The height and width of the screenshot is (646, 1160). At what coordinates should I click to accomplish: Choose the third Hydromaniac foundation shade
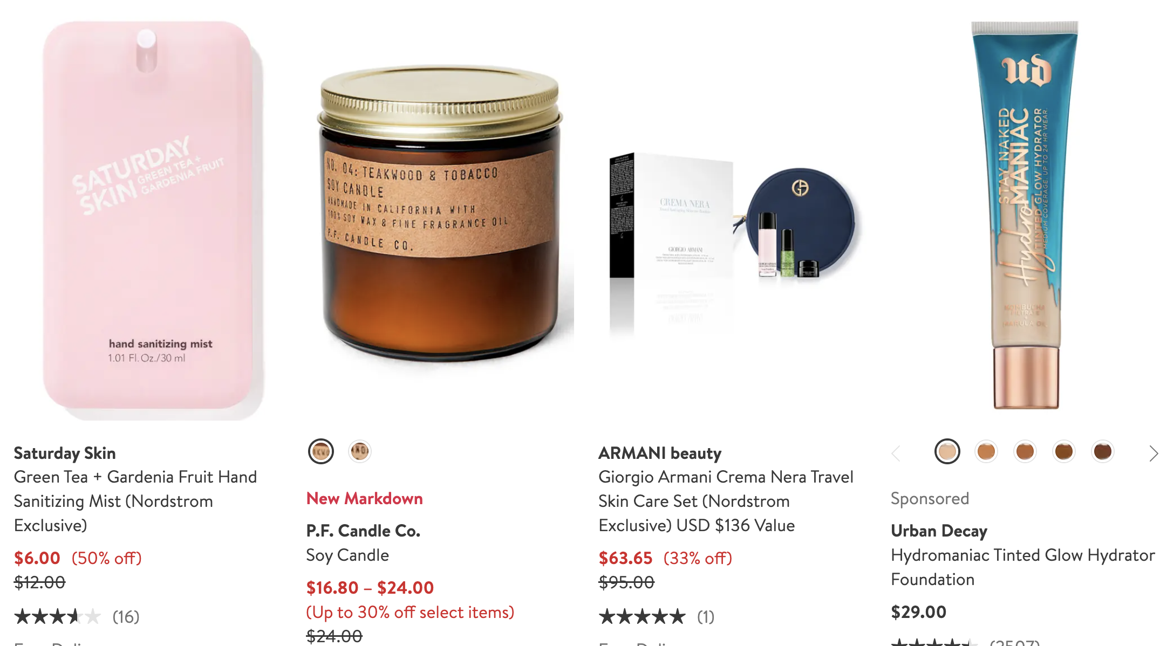(1025, 452)
